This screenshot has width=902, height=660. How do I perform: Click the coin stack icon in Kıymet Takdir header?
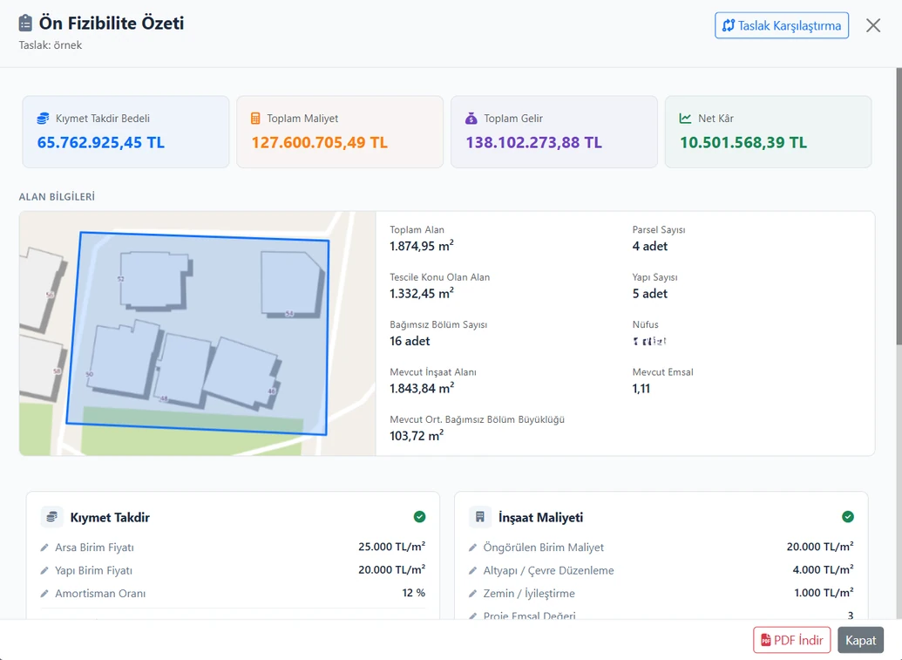point(51,517)
